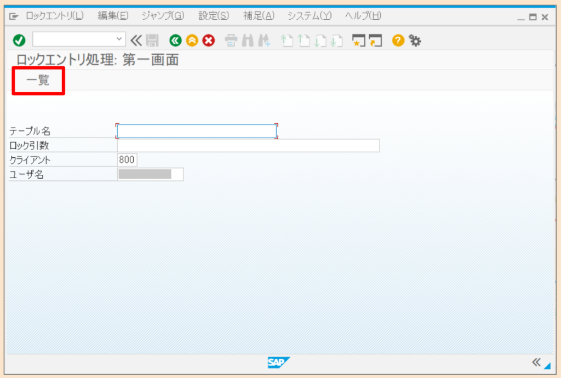Focus the ロック引数 input field
Image resolution: width=561 pixels, height=378 pixels.
tap(248, 146)
